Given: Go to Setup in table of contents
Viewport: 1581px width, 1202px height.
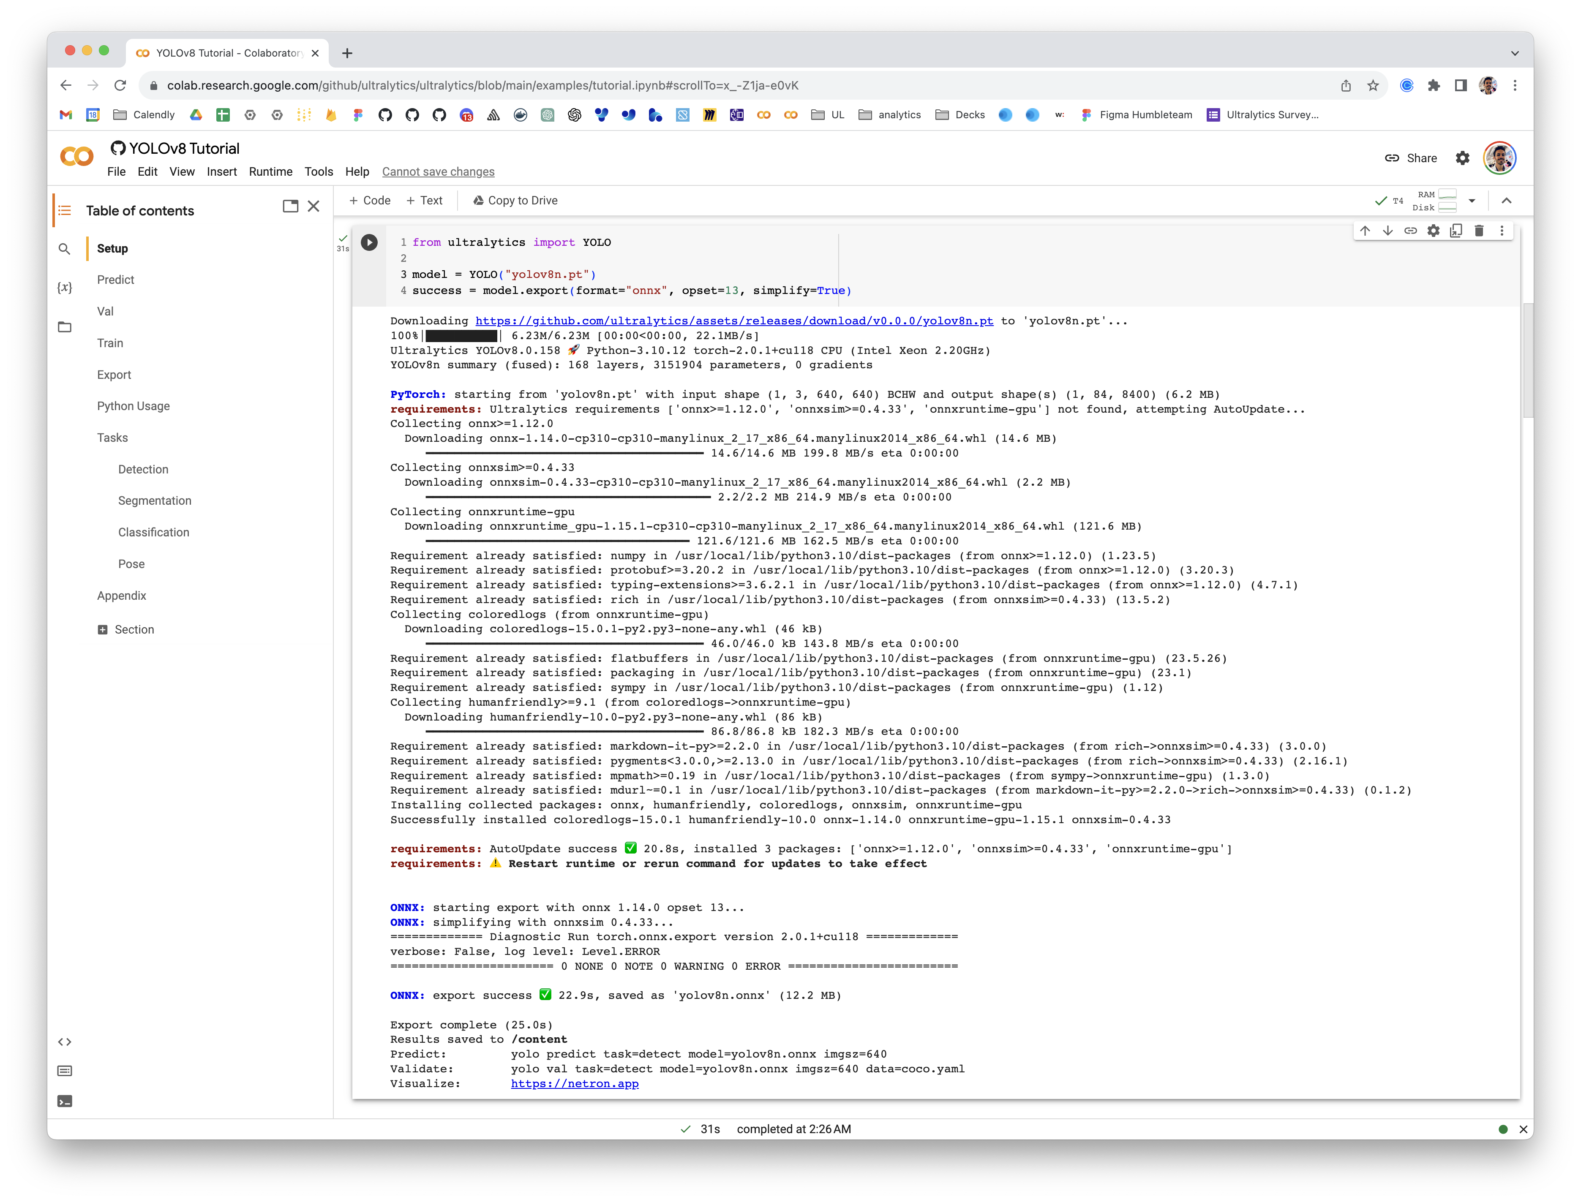Looking at the screenshot, I should 112,248.
